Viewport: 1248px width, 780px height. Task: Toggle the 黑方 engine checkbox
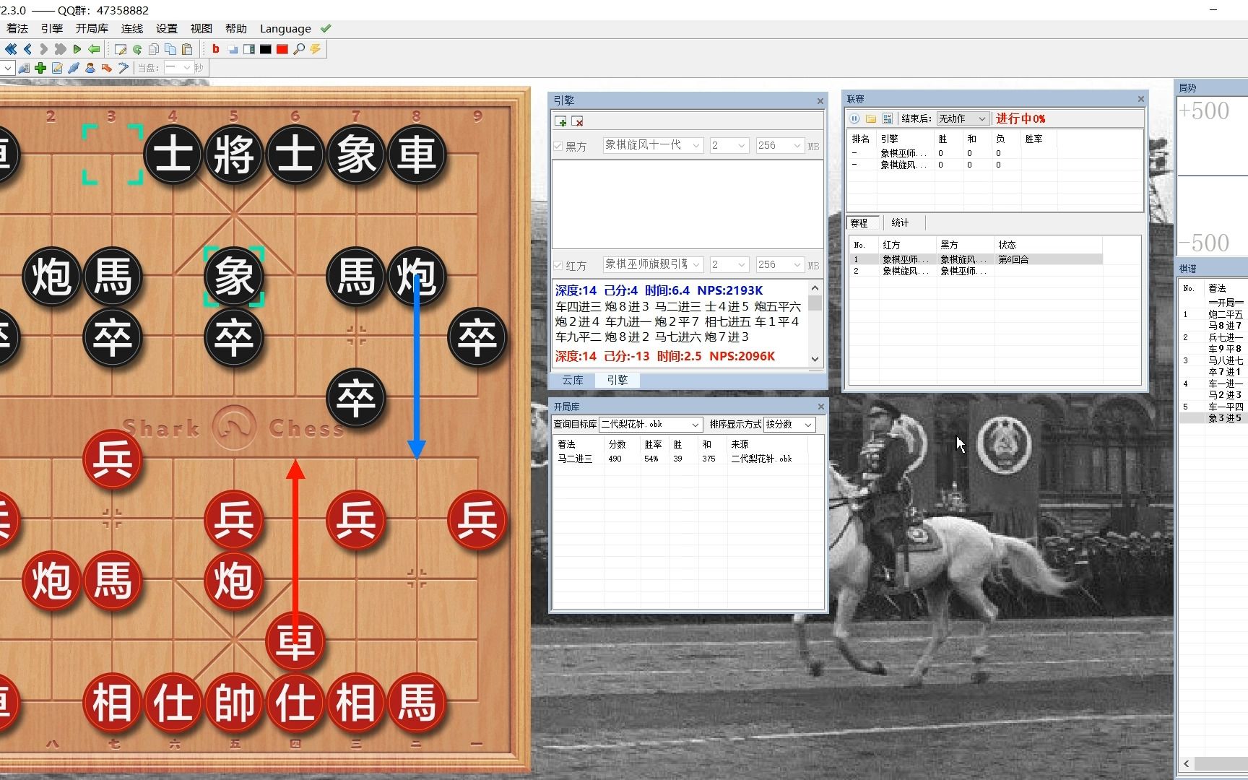point(558,147)
